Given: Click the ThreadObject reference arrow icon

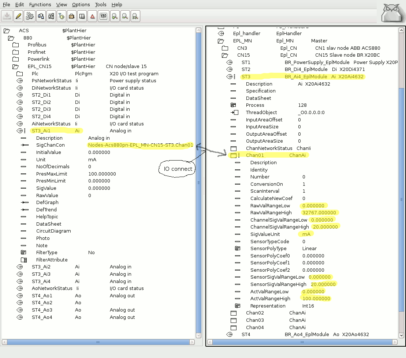Looking at the screenshot, I should coord(234,113).
